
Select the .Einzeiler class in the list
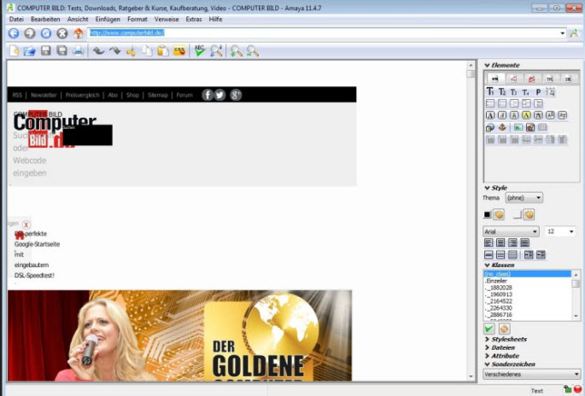(527, 281)
